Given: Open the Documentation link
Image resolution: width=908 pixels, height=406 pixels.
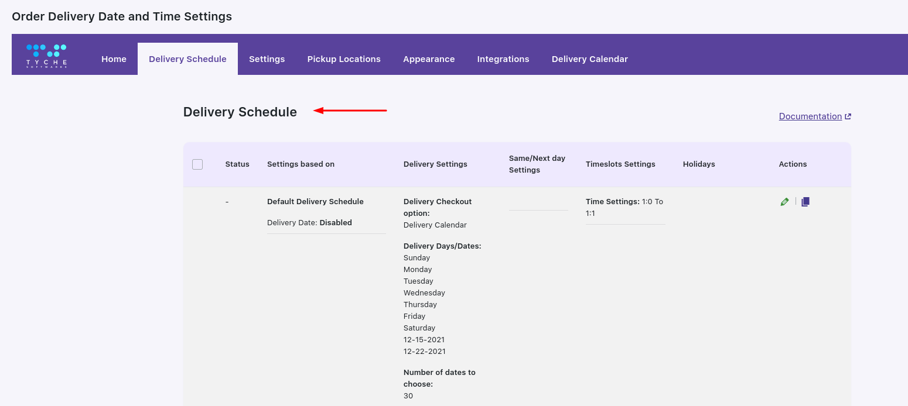Looking at the screenshot, I should coord(810,116).
